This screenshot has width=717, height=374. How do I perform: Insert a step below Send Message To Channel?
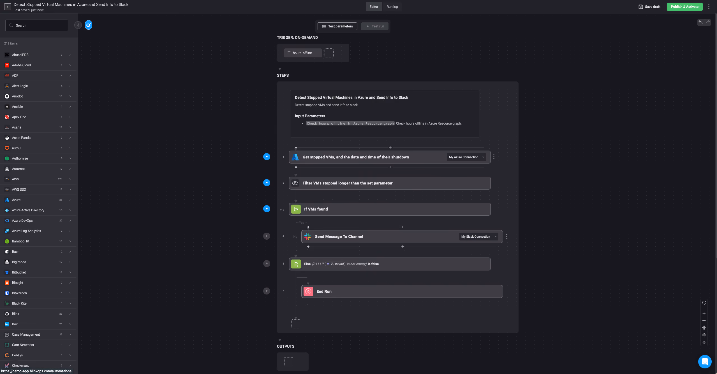pyautogui.click(x=403, y=247)
